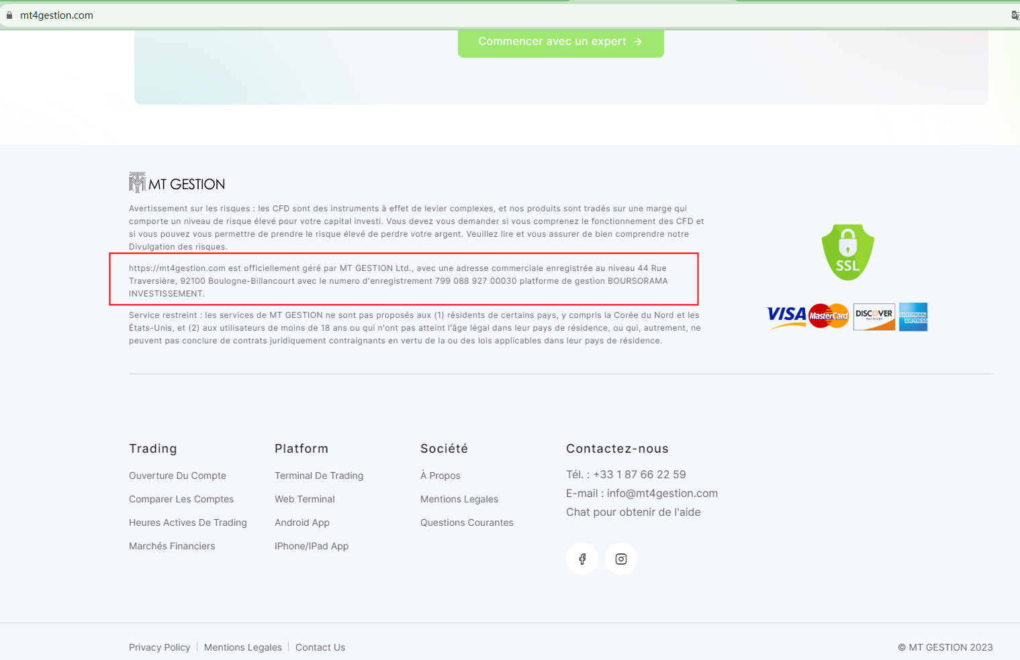Go to Terminal De Trading page
Screen dimensions: 1020x660
(x=319, y=476)
